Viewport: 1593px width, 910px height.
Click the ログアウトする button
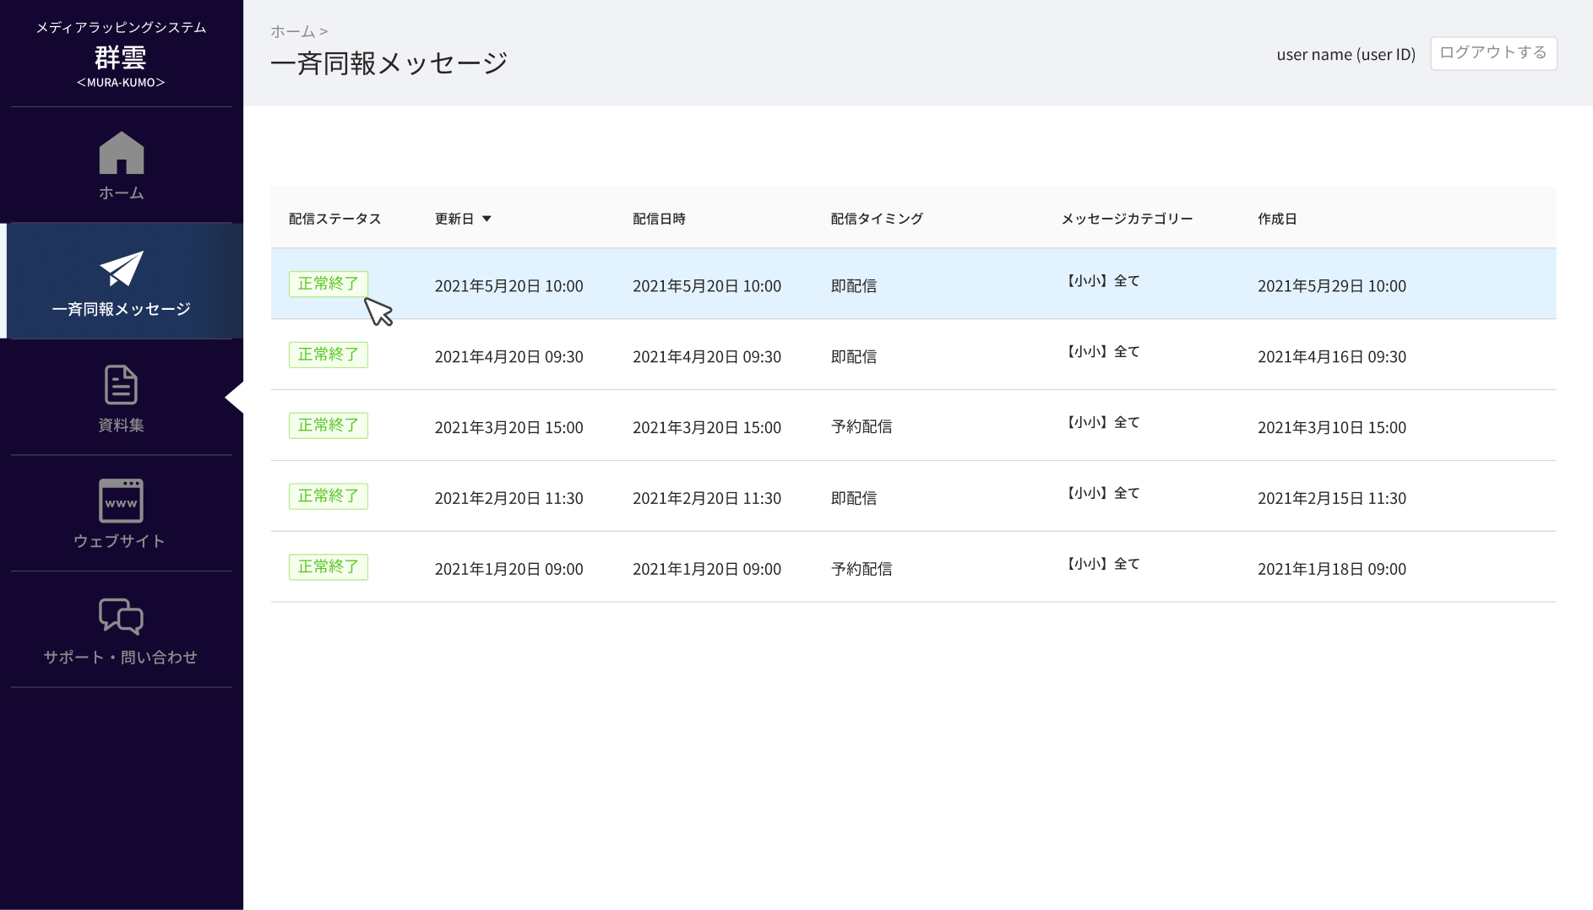click(x=1493, y=53)
